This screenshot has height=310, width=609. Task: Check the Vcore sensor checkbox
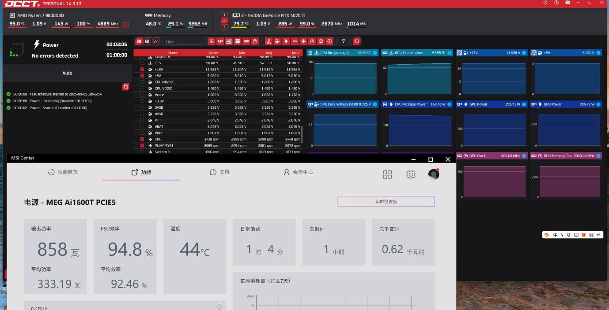point(142,95)
